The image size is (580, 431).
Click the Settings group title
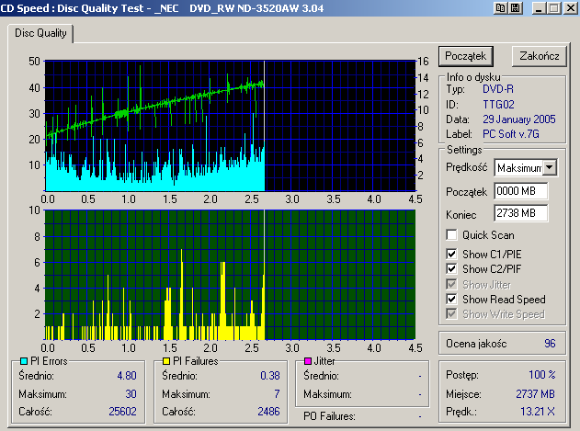pos(464,150)
